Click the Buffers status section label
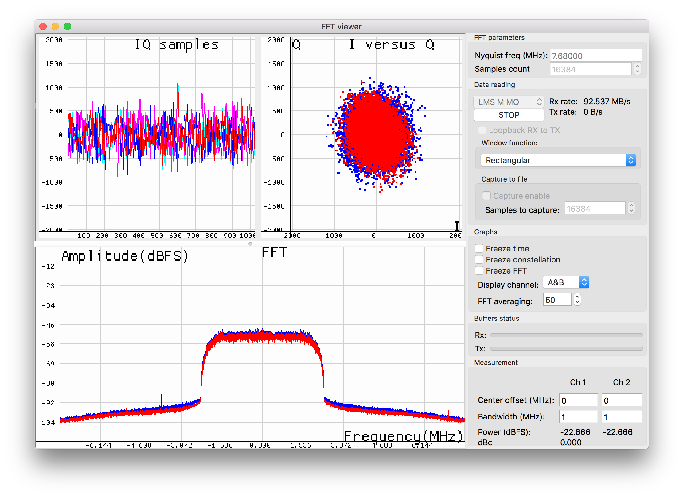Screen dimensions: 683x498 tap(496, 318)
